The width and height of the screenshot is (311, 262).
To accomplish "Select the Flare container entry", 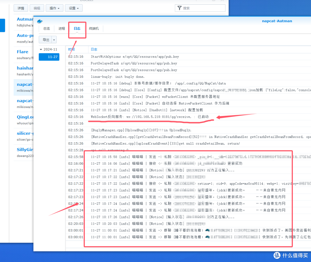I will pos(23,54).
